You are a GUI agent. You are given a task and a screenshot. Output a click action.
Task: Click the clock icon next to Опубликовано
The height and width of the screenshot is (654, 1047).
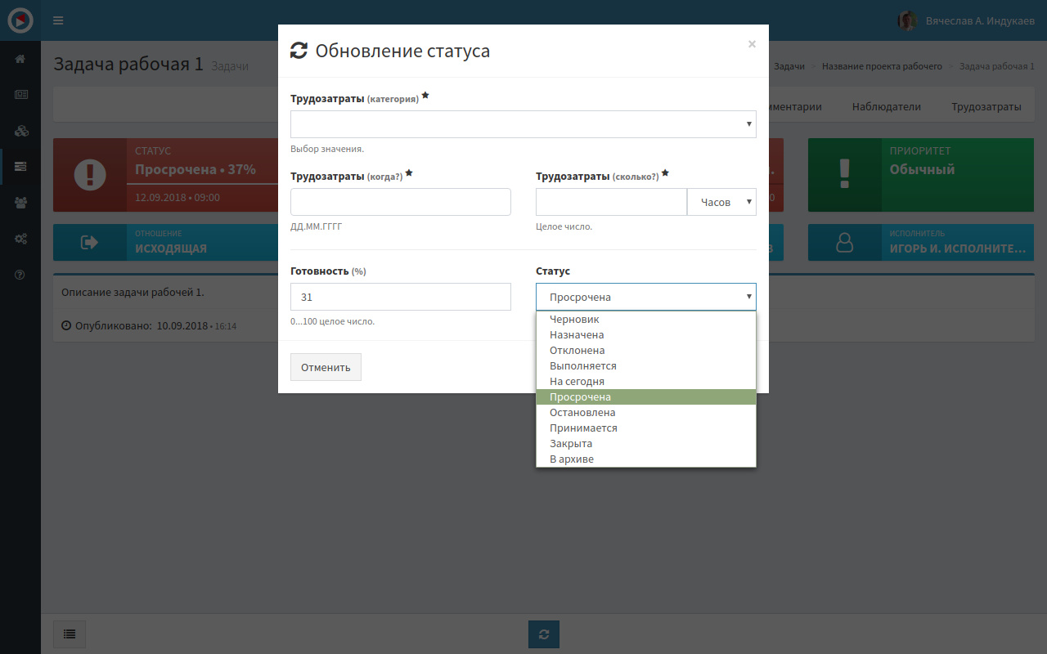pyautogui.click(x=66, y=325)
